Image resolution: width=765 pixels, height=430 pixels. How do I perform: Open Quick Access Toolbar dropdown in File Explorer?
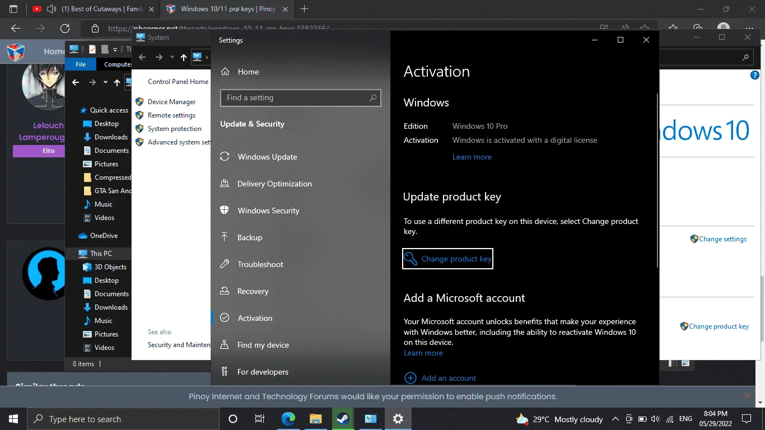point(115,49)
